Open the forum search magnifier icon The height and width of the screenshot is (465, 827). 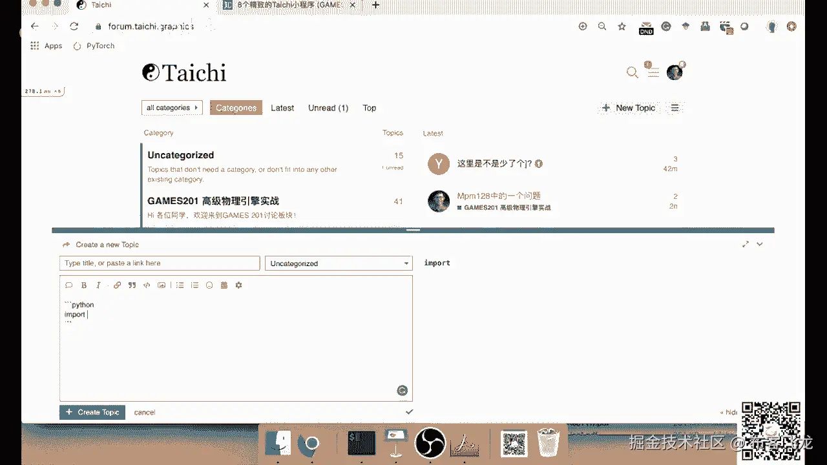[x=633, y=72]
